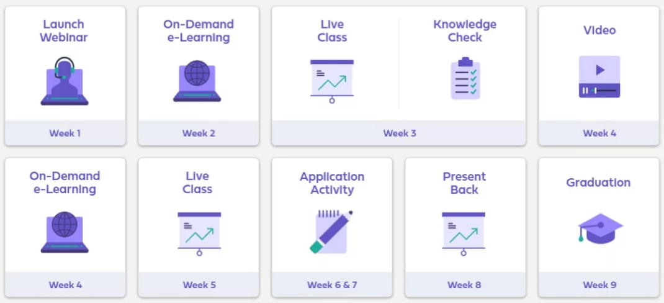Click the Launch Webinar headset laptop icon

point(65,81)
